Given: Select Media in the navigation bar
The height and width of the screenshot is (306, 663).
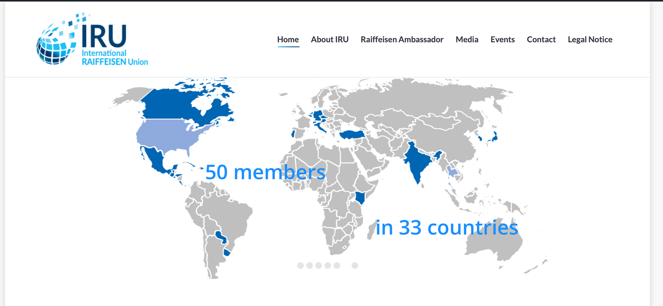Looking at the screenshot, I should click(x=467, y=40).
